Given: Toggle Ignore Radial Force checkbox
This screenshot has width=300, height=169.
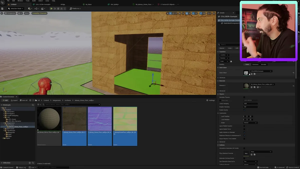Looking at the screenshot, I should pos(244,129).
